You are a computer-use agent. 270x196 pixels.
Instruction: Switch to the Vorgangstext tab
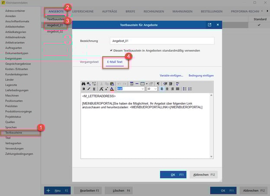(90, 62)
